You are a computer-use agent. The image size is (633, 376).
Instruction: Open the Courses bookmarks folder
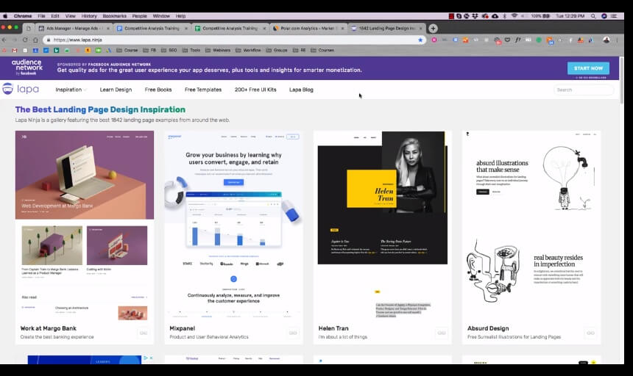(322, 51)
